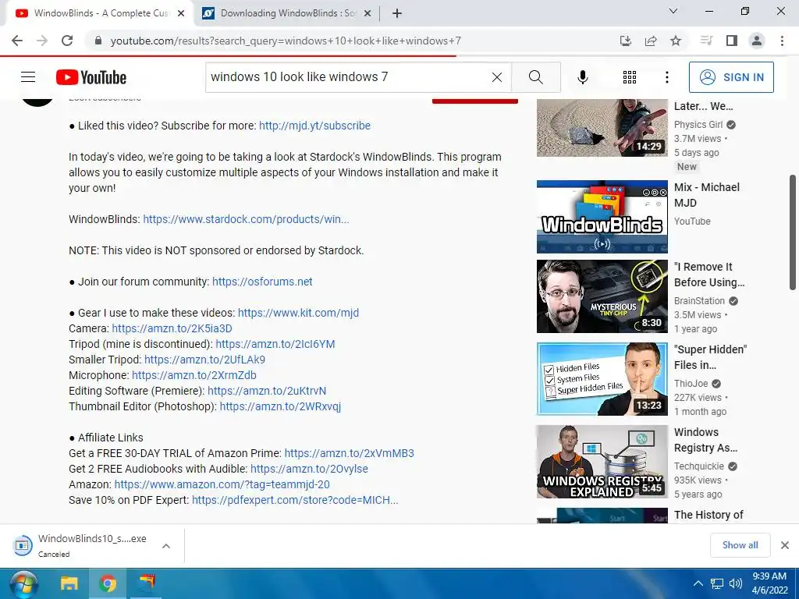
Task: Switch to the Downloading WindowBlinds tab
Action: 287,13
